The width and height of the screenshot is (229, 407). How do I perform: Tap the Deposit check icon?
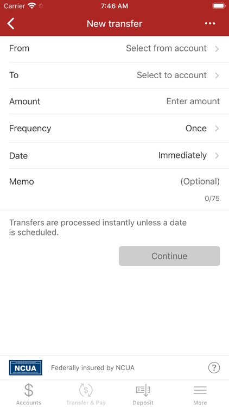tap(143, 390)
